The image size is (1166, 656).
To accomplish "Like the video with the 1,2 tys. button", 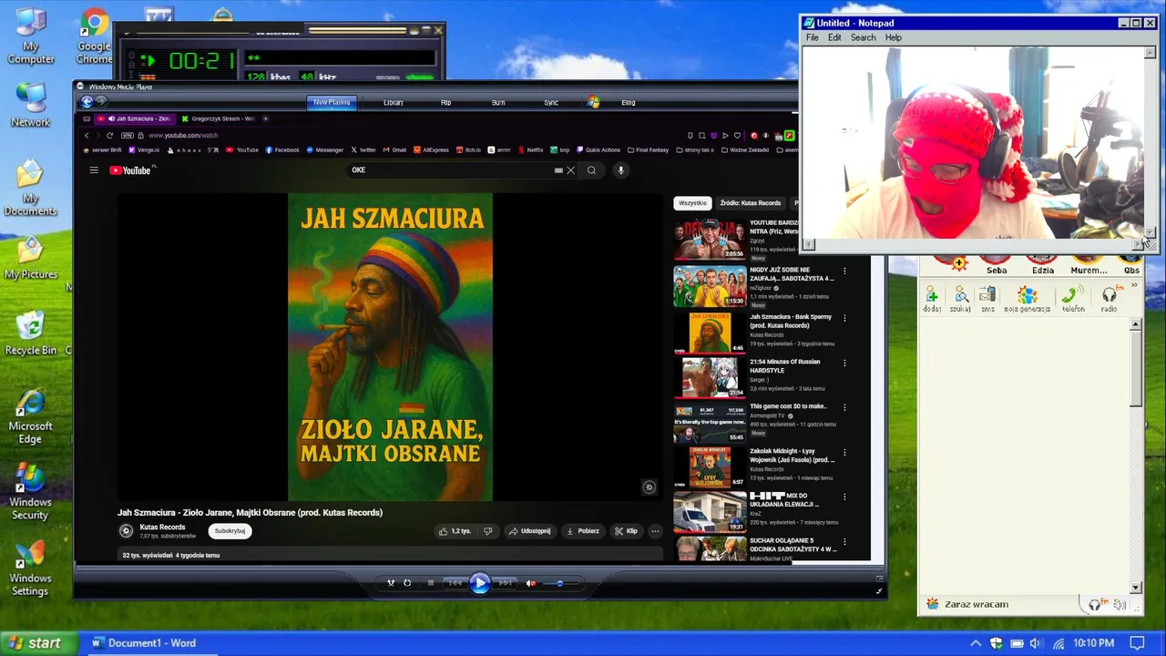I will pos(455,531).
